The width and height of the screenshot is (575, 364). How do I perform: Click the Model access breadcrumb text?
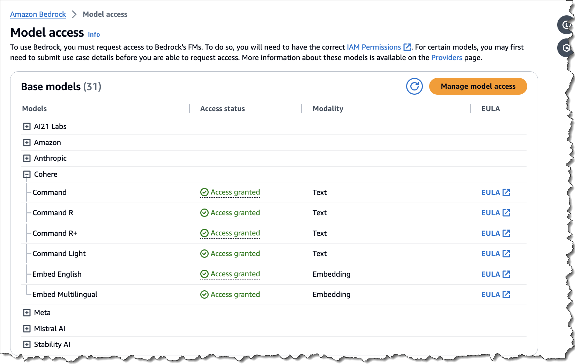(x=105, y=14)
